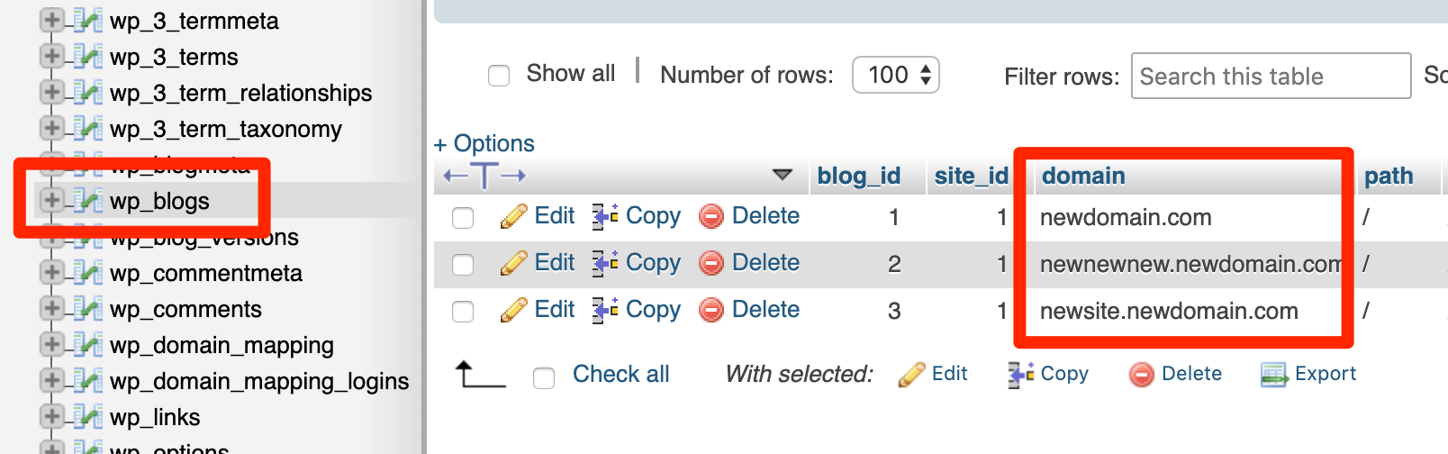
Task: Click the red Delete icon for newsite.newdomain.com row
Action: tap(711, 310)
